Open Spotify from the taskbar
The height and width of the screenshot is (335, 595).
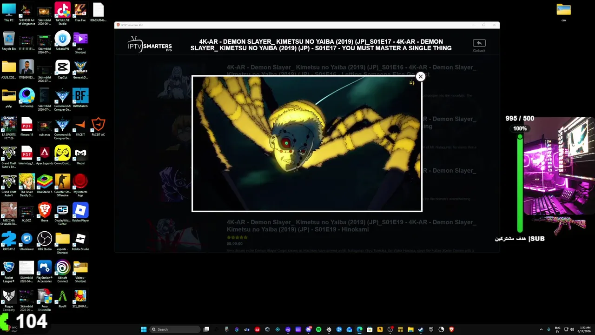[318, 329]
